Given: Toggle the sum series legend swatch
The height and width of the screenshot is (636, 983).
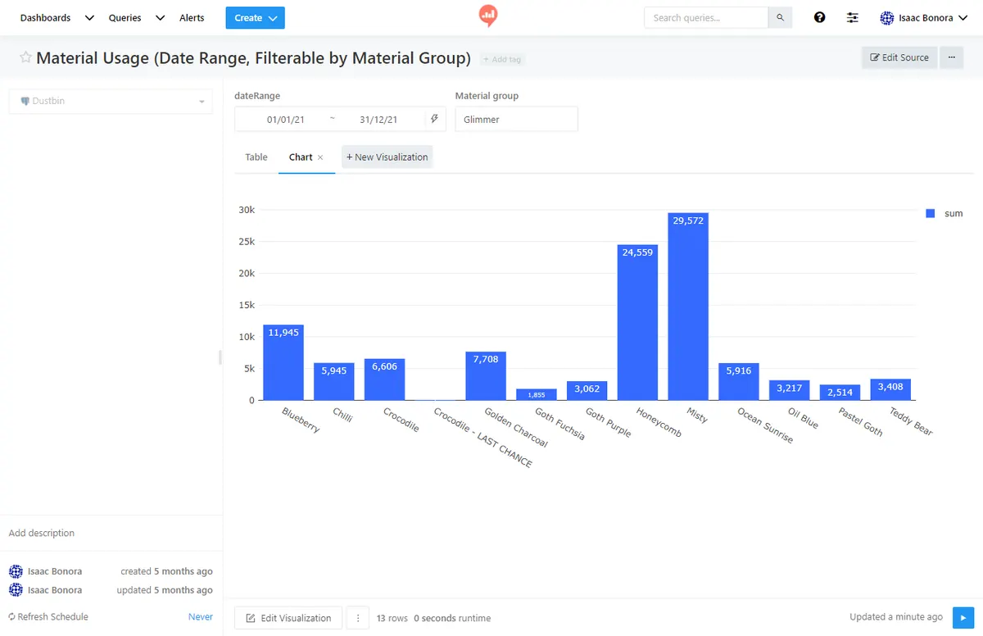Looking at the screenshot, I should pos(931,213).
